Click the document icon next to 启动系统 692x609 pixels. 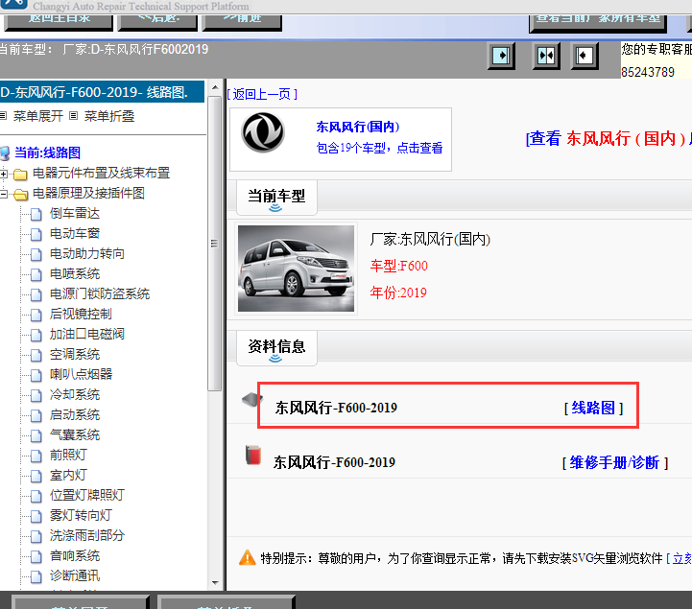click(36, 415)
